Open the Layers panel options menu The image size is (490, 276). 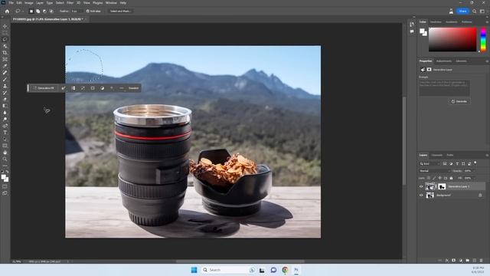[487, 155]
